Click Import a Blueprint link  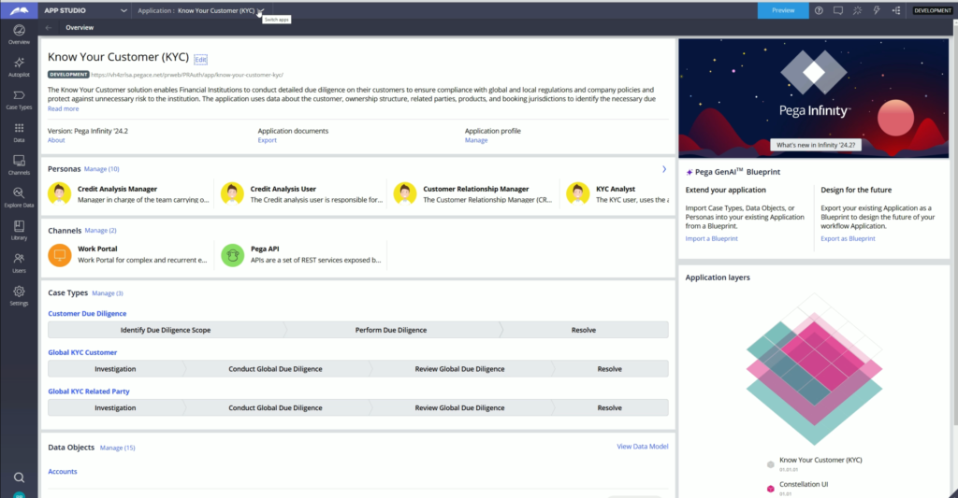711,238
